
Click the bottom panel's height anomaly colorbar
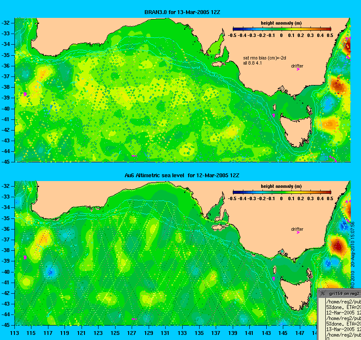click(x=282, y=192)
